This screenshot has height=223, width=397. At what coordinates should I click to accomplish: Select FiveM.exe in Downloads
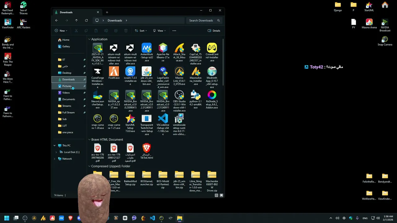coord(114,73)
